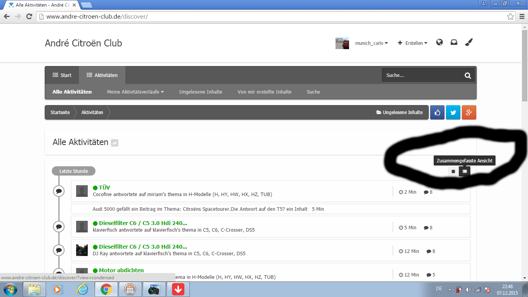The image size is (528, 297).
Task: Open the notifications globe icon
Action: (x=439, y=43)
